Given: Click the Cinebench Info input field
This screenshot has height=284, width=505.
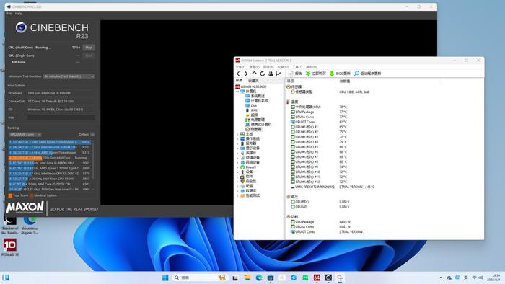Looking at the screenshot, I should tap(61, 117).
